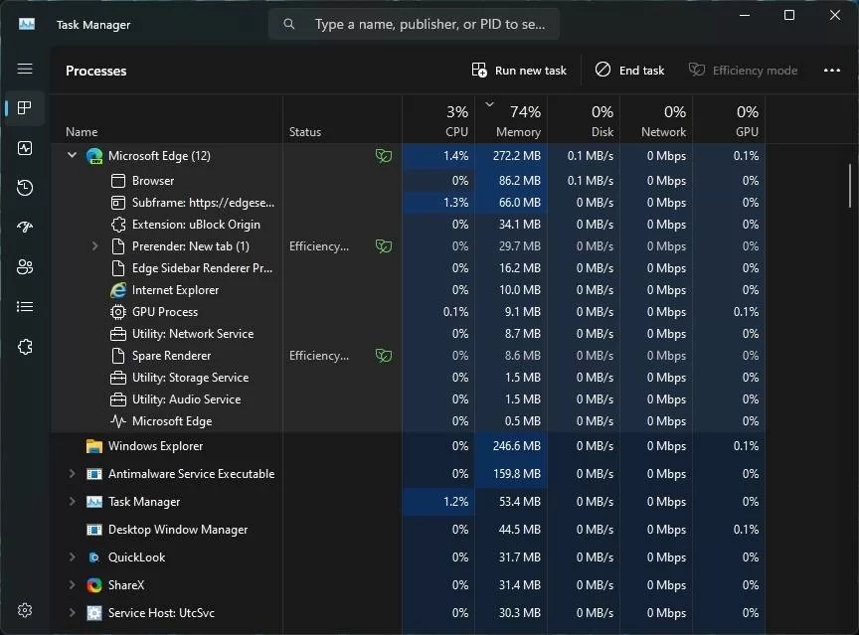
Task: Open the Startup apps page
Action: [x=25, y=228]
